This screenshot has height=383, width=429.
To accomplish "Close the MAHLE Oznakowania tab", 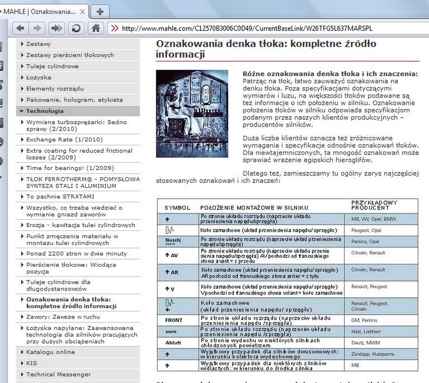I will (82, 12).
